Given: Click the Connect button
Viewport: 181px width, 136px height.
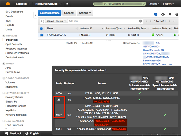Looking at the screenshot, I should click(69, 13).
